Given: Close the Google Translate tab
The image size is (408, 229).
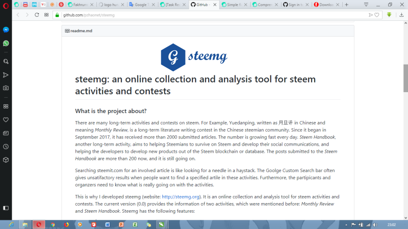Looking at the screenshot, I should (154, 5).
